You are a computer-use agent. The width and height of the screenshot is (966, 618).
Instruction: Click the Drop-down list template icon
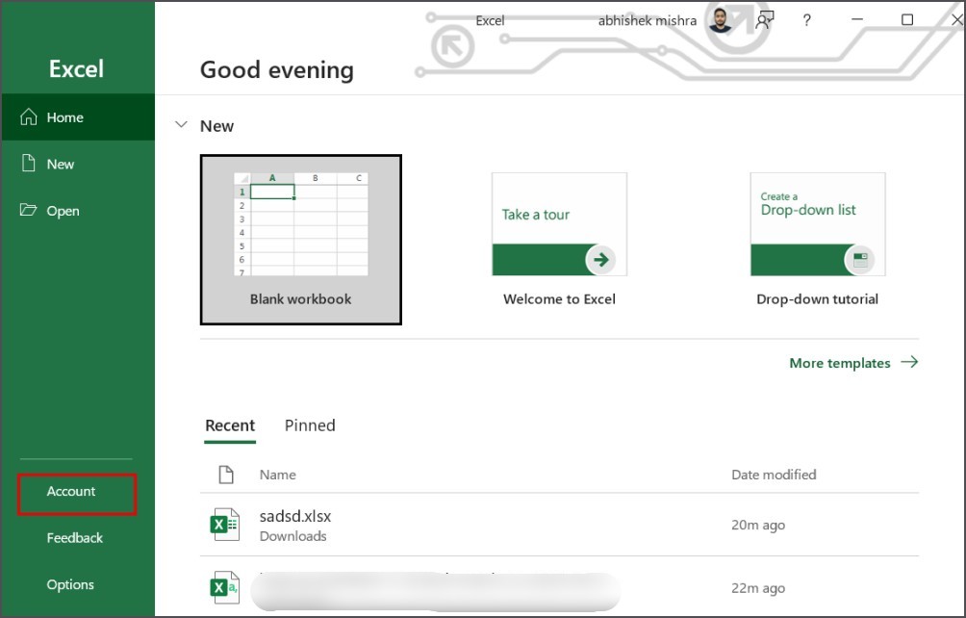859,259
